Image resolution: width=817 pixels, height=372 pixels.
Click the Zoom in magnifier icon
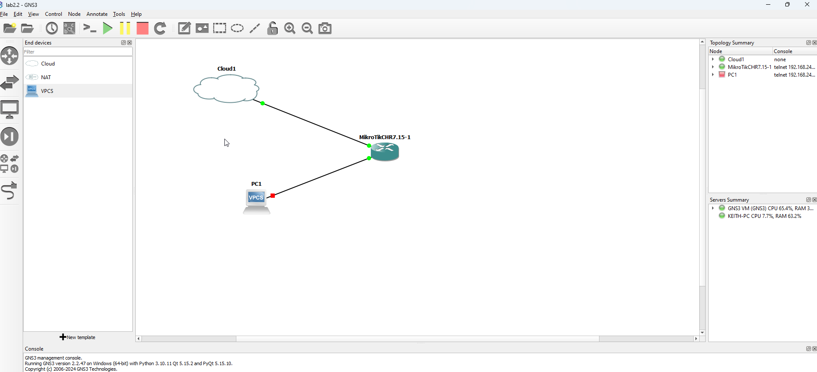click(290, 28)
